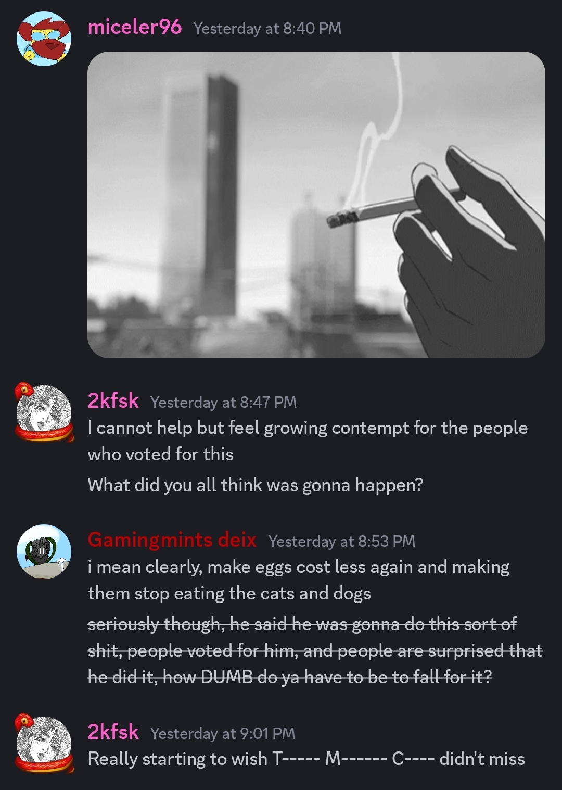Select the strikethrough 'seriously though' message
562x790 pixels.
(315, 650)
